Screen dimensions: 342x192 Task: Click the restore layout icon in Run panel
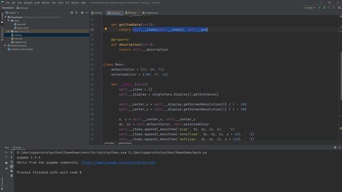click(6, 163)
